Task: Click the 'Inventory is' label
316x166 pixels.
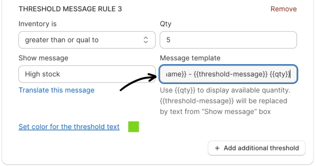Action: (37, 24)
